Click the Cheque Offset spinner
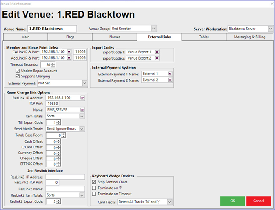Viewport: 275px width, 210px height. coord(59,159)
